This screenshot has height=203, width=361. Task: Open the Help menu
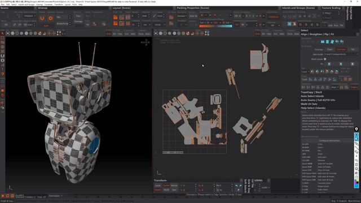(81, 5)
